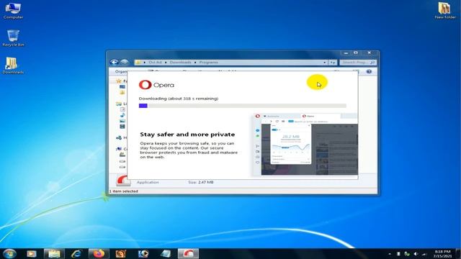461x259 pixels.
Task: Open the Computer desktop icon
Action: click(13, 11)
